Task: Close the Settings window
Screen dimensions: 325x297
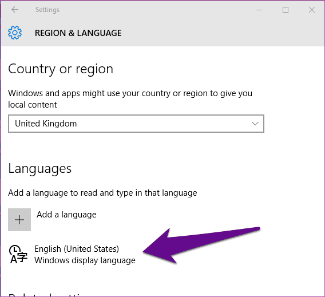Action: click(312, 10)
